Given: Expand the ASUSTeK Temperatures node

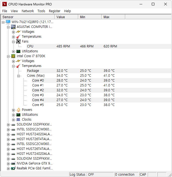Looking at the screenshot, I should point(13,37).
